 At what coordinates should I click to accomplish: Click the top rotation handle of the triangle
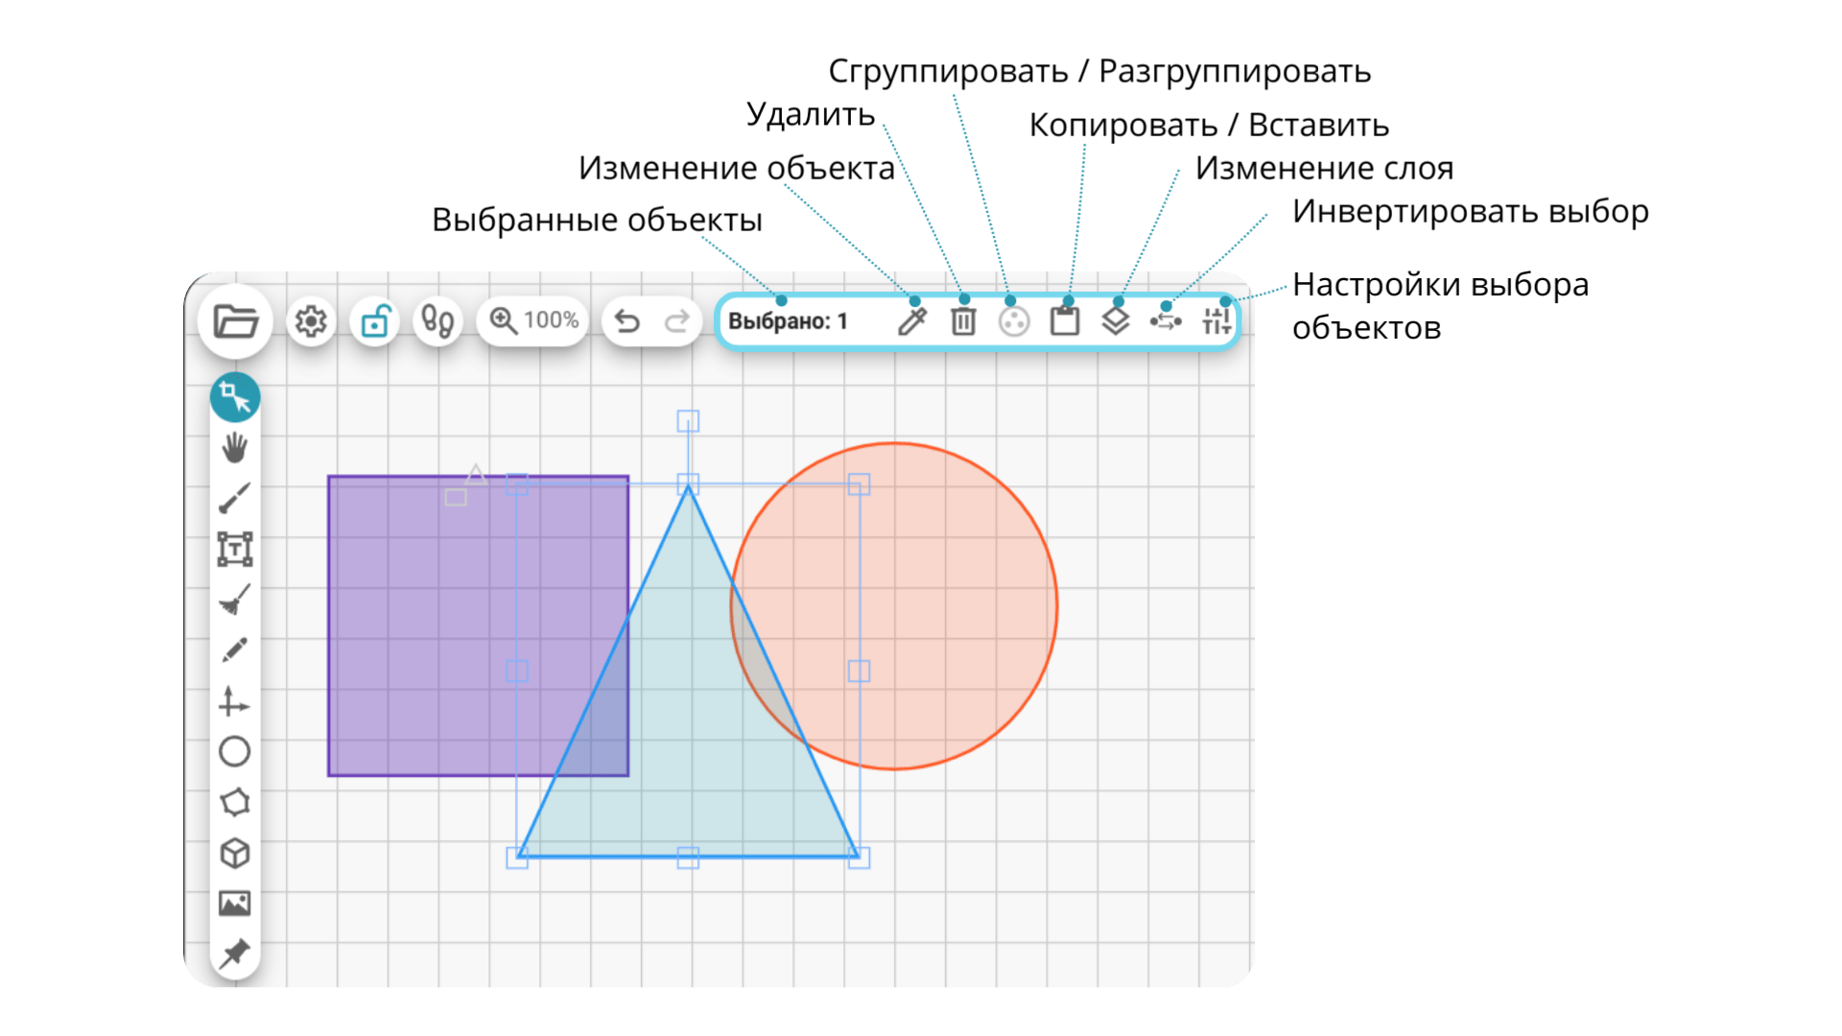point(688,421)
